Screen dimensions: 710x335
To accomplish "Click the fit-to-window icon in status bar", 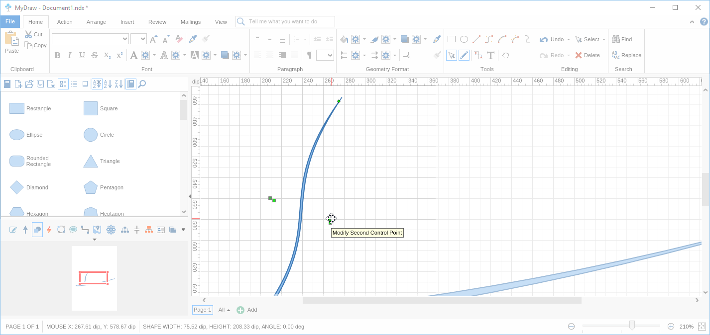I will [702, 327].
